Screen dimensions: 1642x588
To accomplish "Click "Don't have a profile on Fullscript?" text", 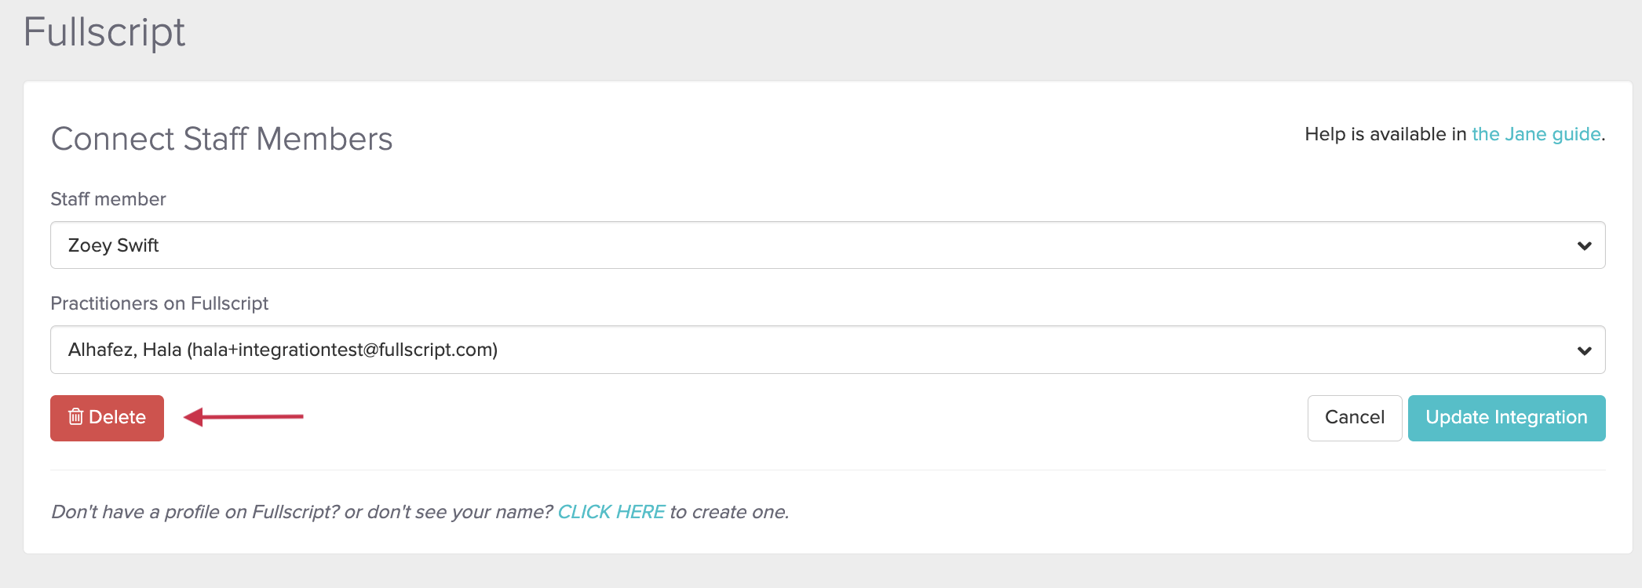I will coord(195,512).
